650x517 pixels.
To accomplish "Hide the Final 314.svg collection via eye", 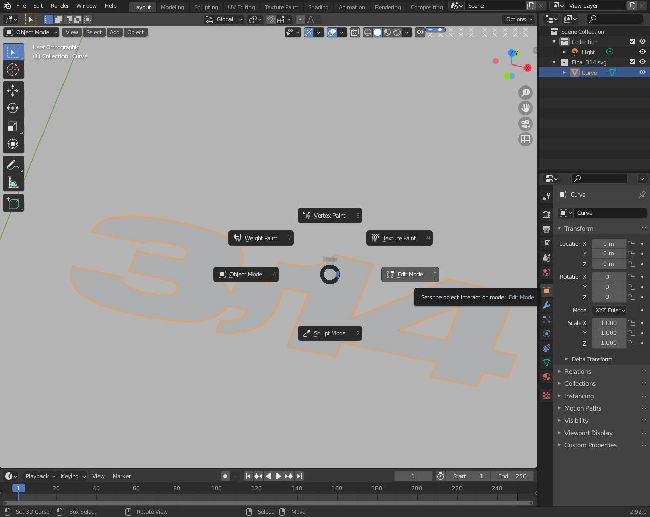I will pyautogui.click(x=642, y=62).
